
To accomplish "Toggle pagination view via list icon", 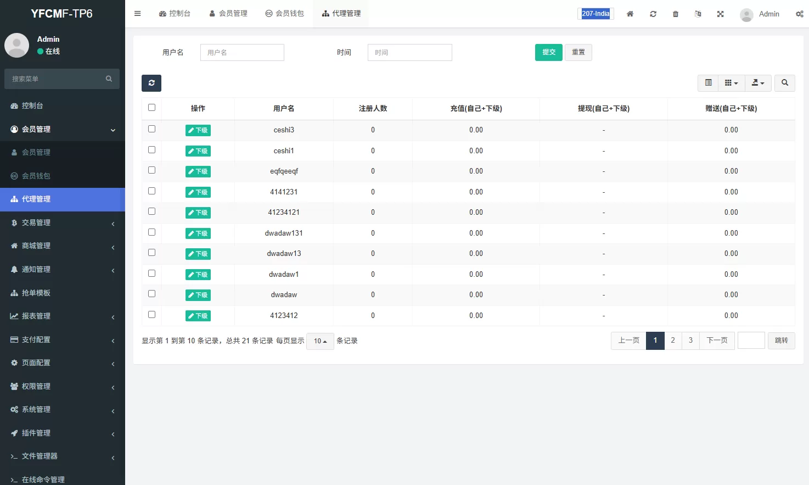I will [x=707, y=83].
